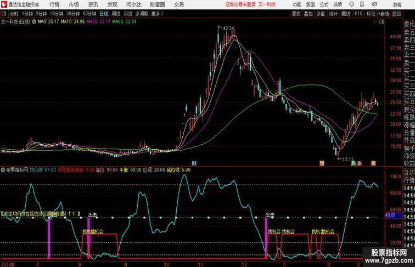The height and width of the screenshot is (267, 415).
Task: Open the 功能 menu
Action: (296, 4)
